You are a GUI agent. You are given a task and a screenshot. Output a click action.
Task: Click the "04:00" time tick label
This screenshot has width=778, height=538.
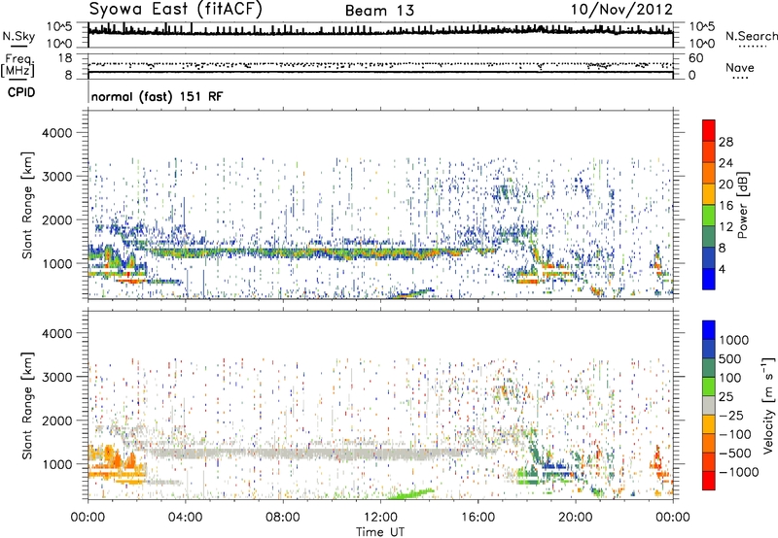point(185,518)
